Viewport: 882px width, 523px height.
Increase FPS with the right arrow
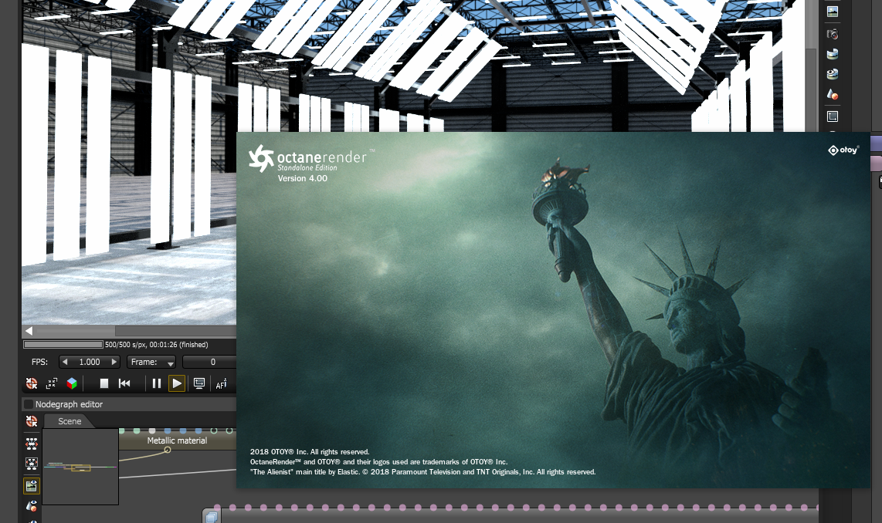114,362
